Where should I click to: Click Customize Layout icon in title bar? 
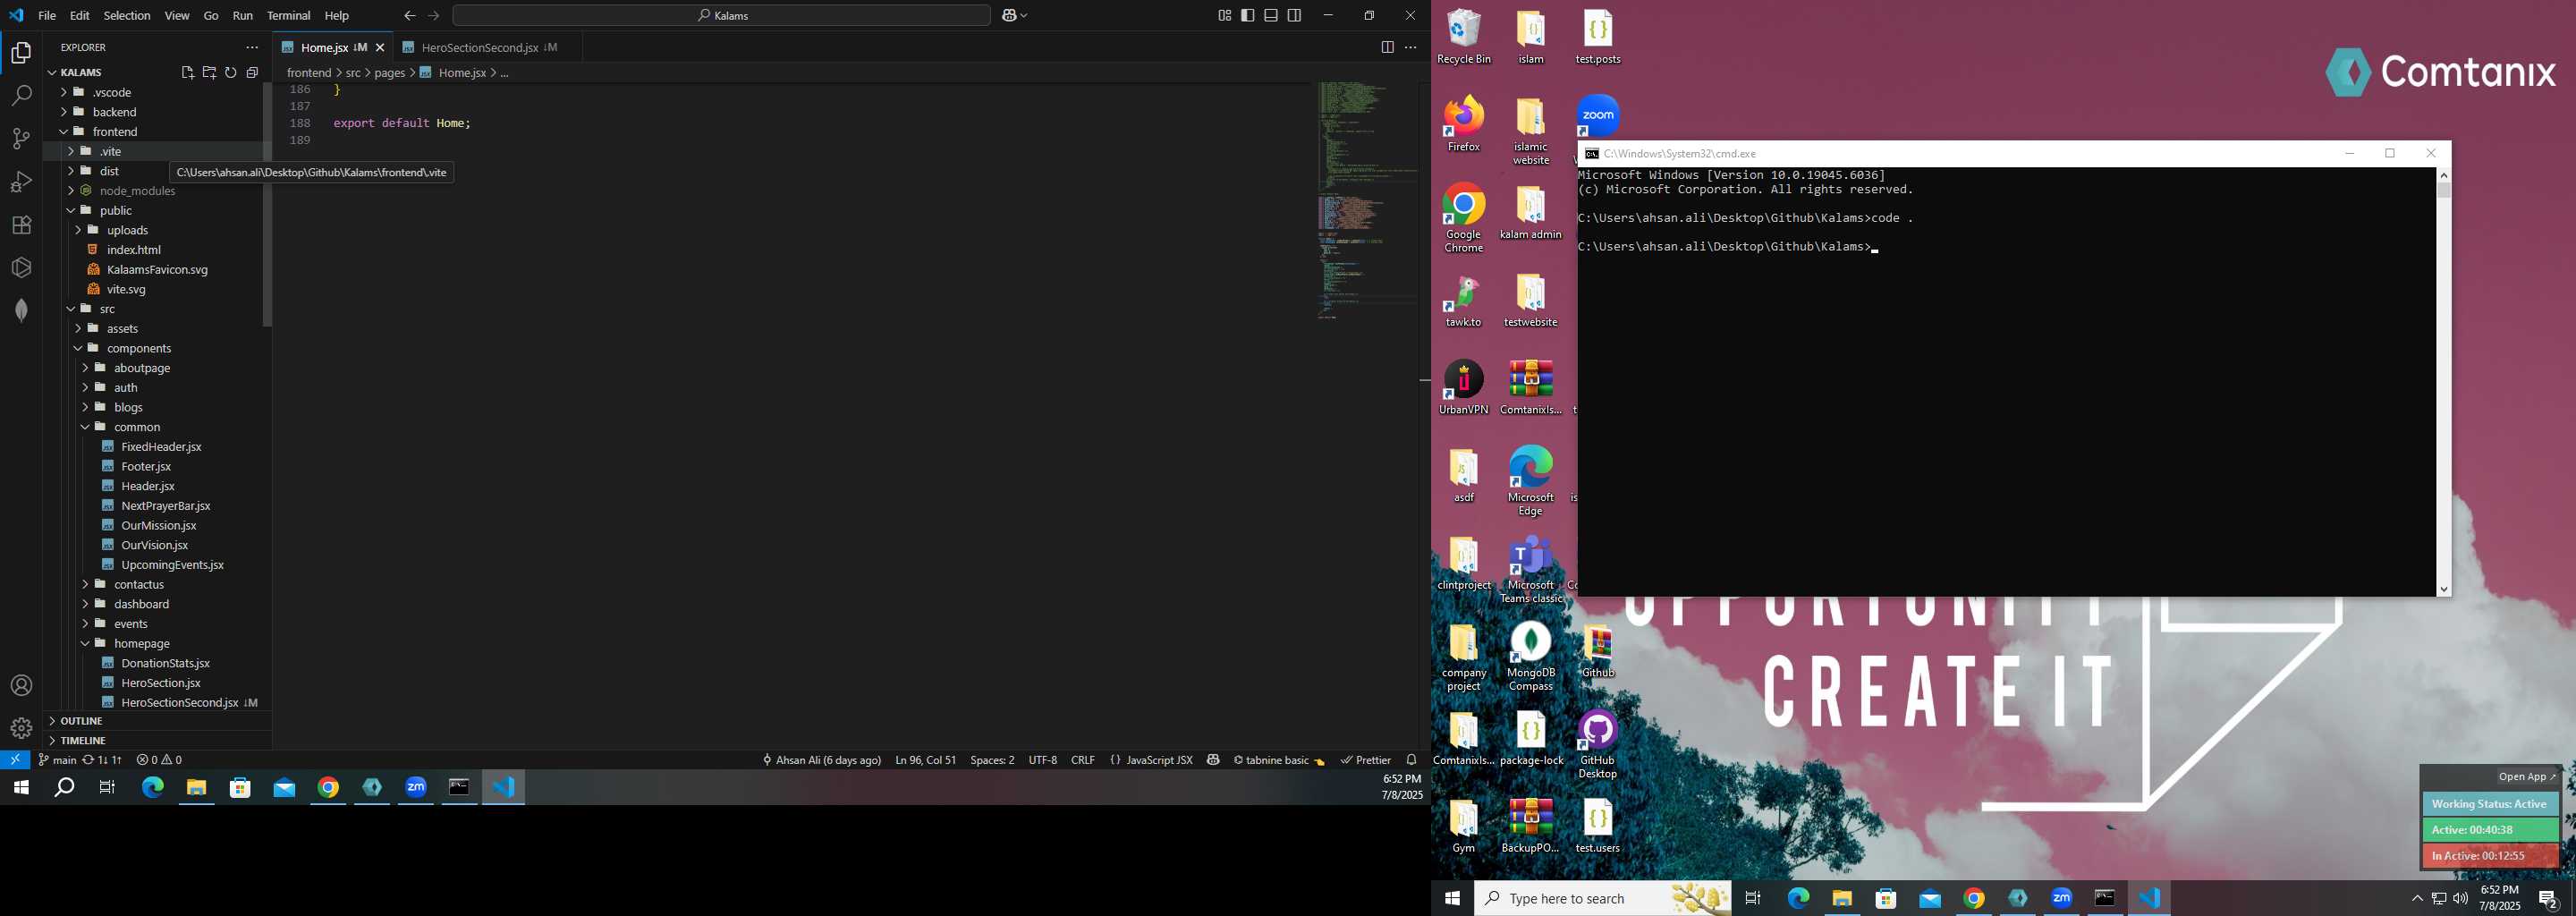coord(1224,15)
